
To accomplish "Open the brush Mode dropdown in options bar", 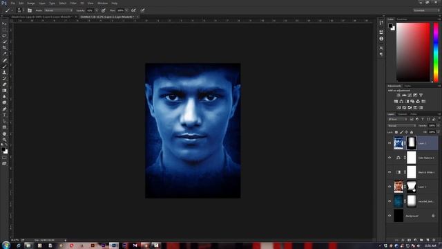I will tap(58, 10).
